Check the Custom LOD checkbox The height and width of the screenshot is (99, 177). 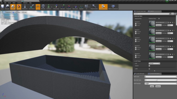coord(149,66)
